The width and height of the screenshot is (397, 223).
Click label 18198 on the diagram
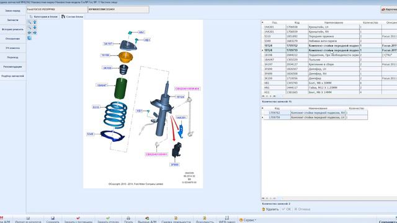pos(105,55)
